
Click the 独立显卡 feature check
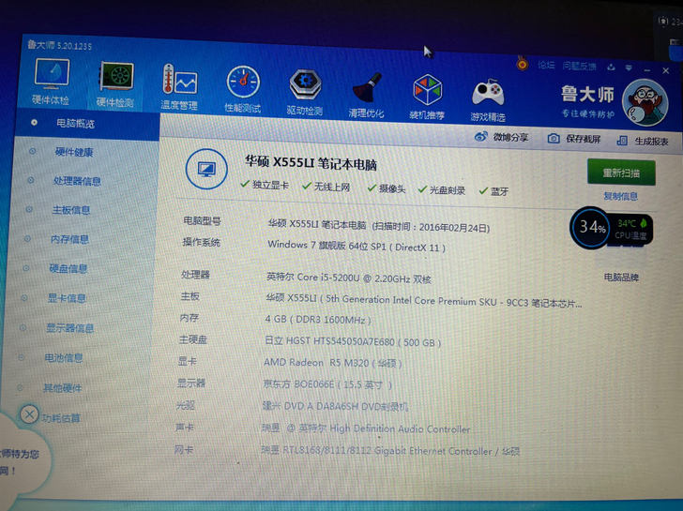click(265, 185)
